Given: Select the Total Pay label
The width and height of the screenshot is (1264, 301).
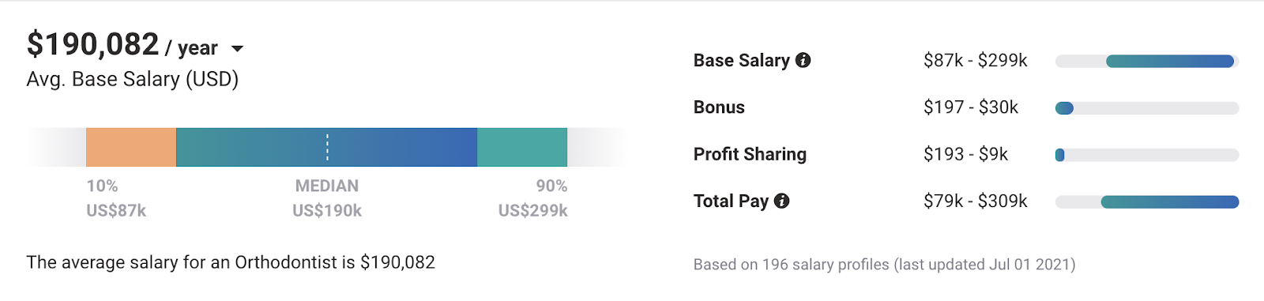Looking at the screenshot, I should (x=731, y=201).
